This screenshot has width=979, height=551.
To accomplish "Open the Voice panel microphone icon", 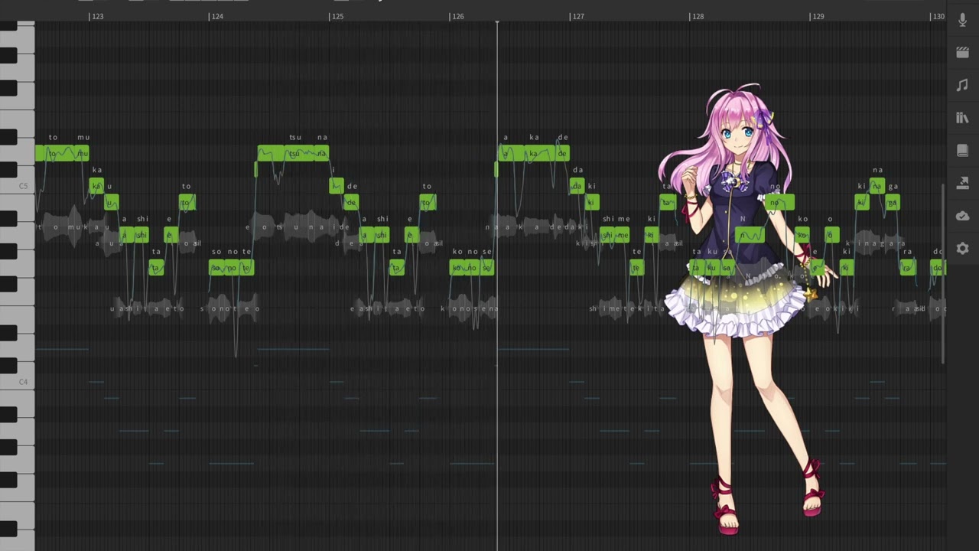I will click(962, 20).
